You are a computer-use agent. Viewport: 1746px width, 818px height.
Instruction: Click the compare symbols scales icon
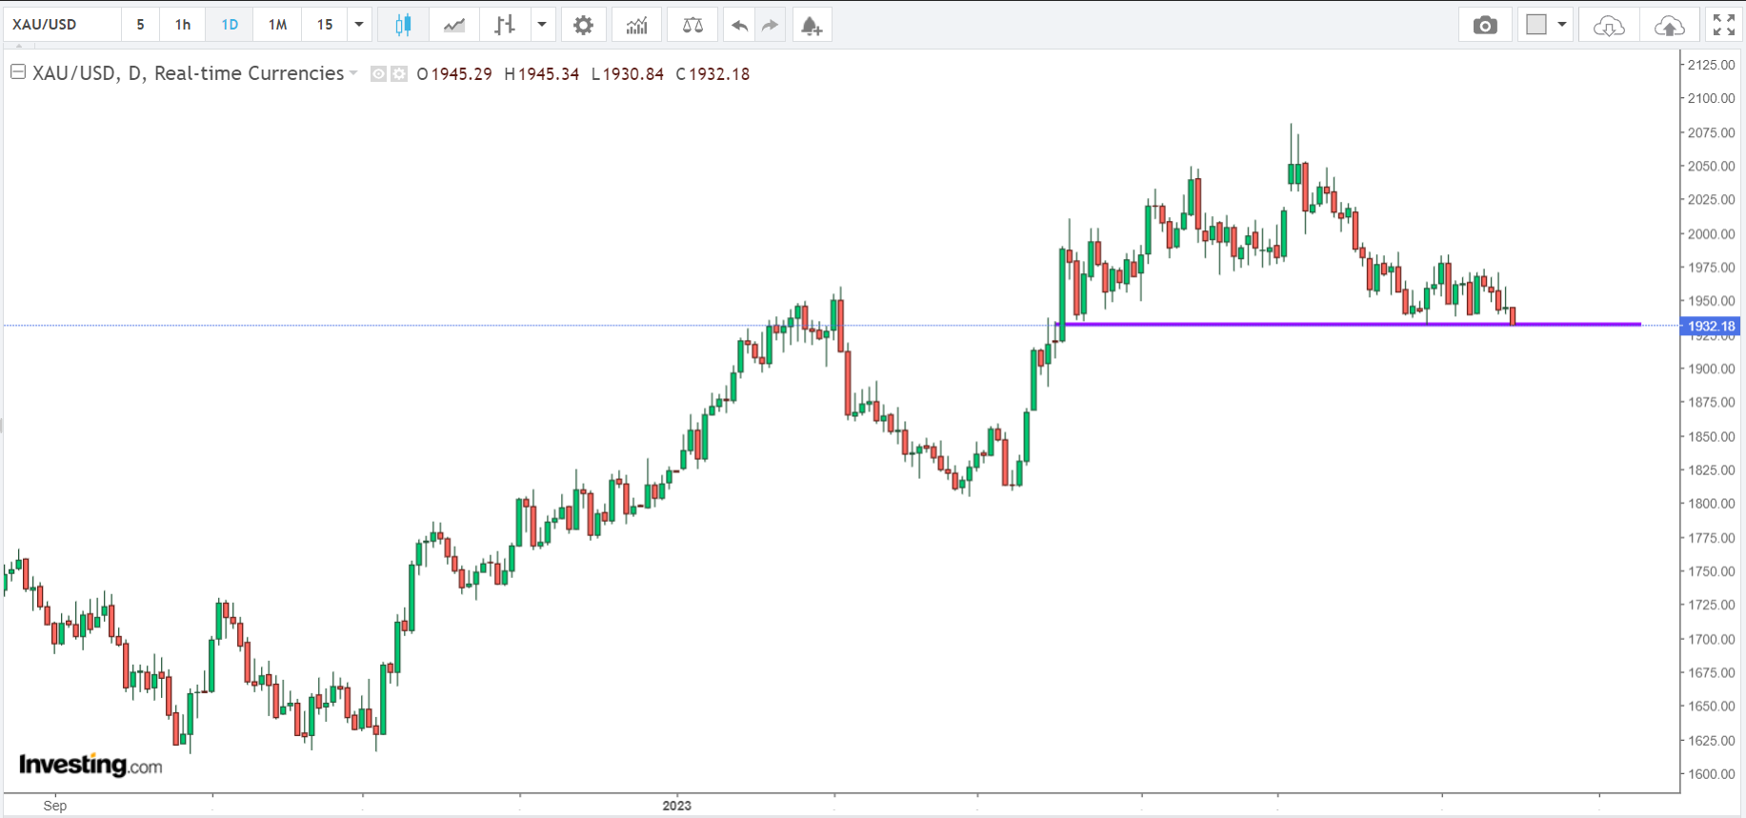[x=692, y=25]
